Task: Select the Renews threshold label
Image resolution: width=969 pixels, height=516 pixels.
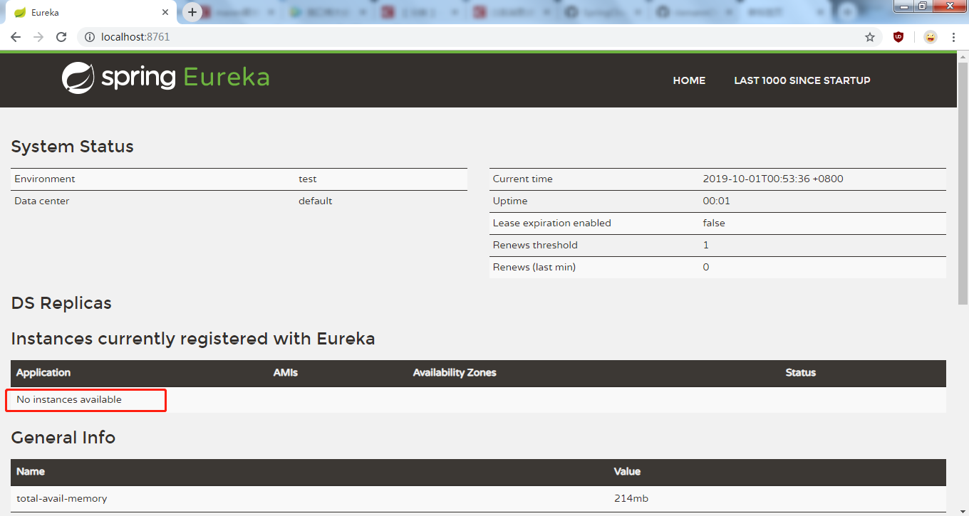Action: tap(535, 245)
